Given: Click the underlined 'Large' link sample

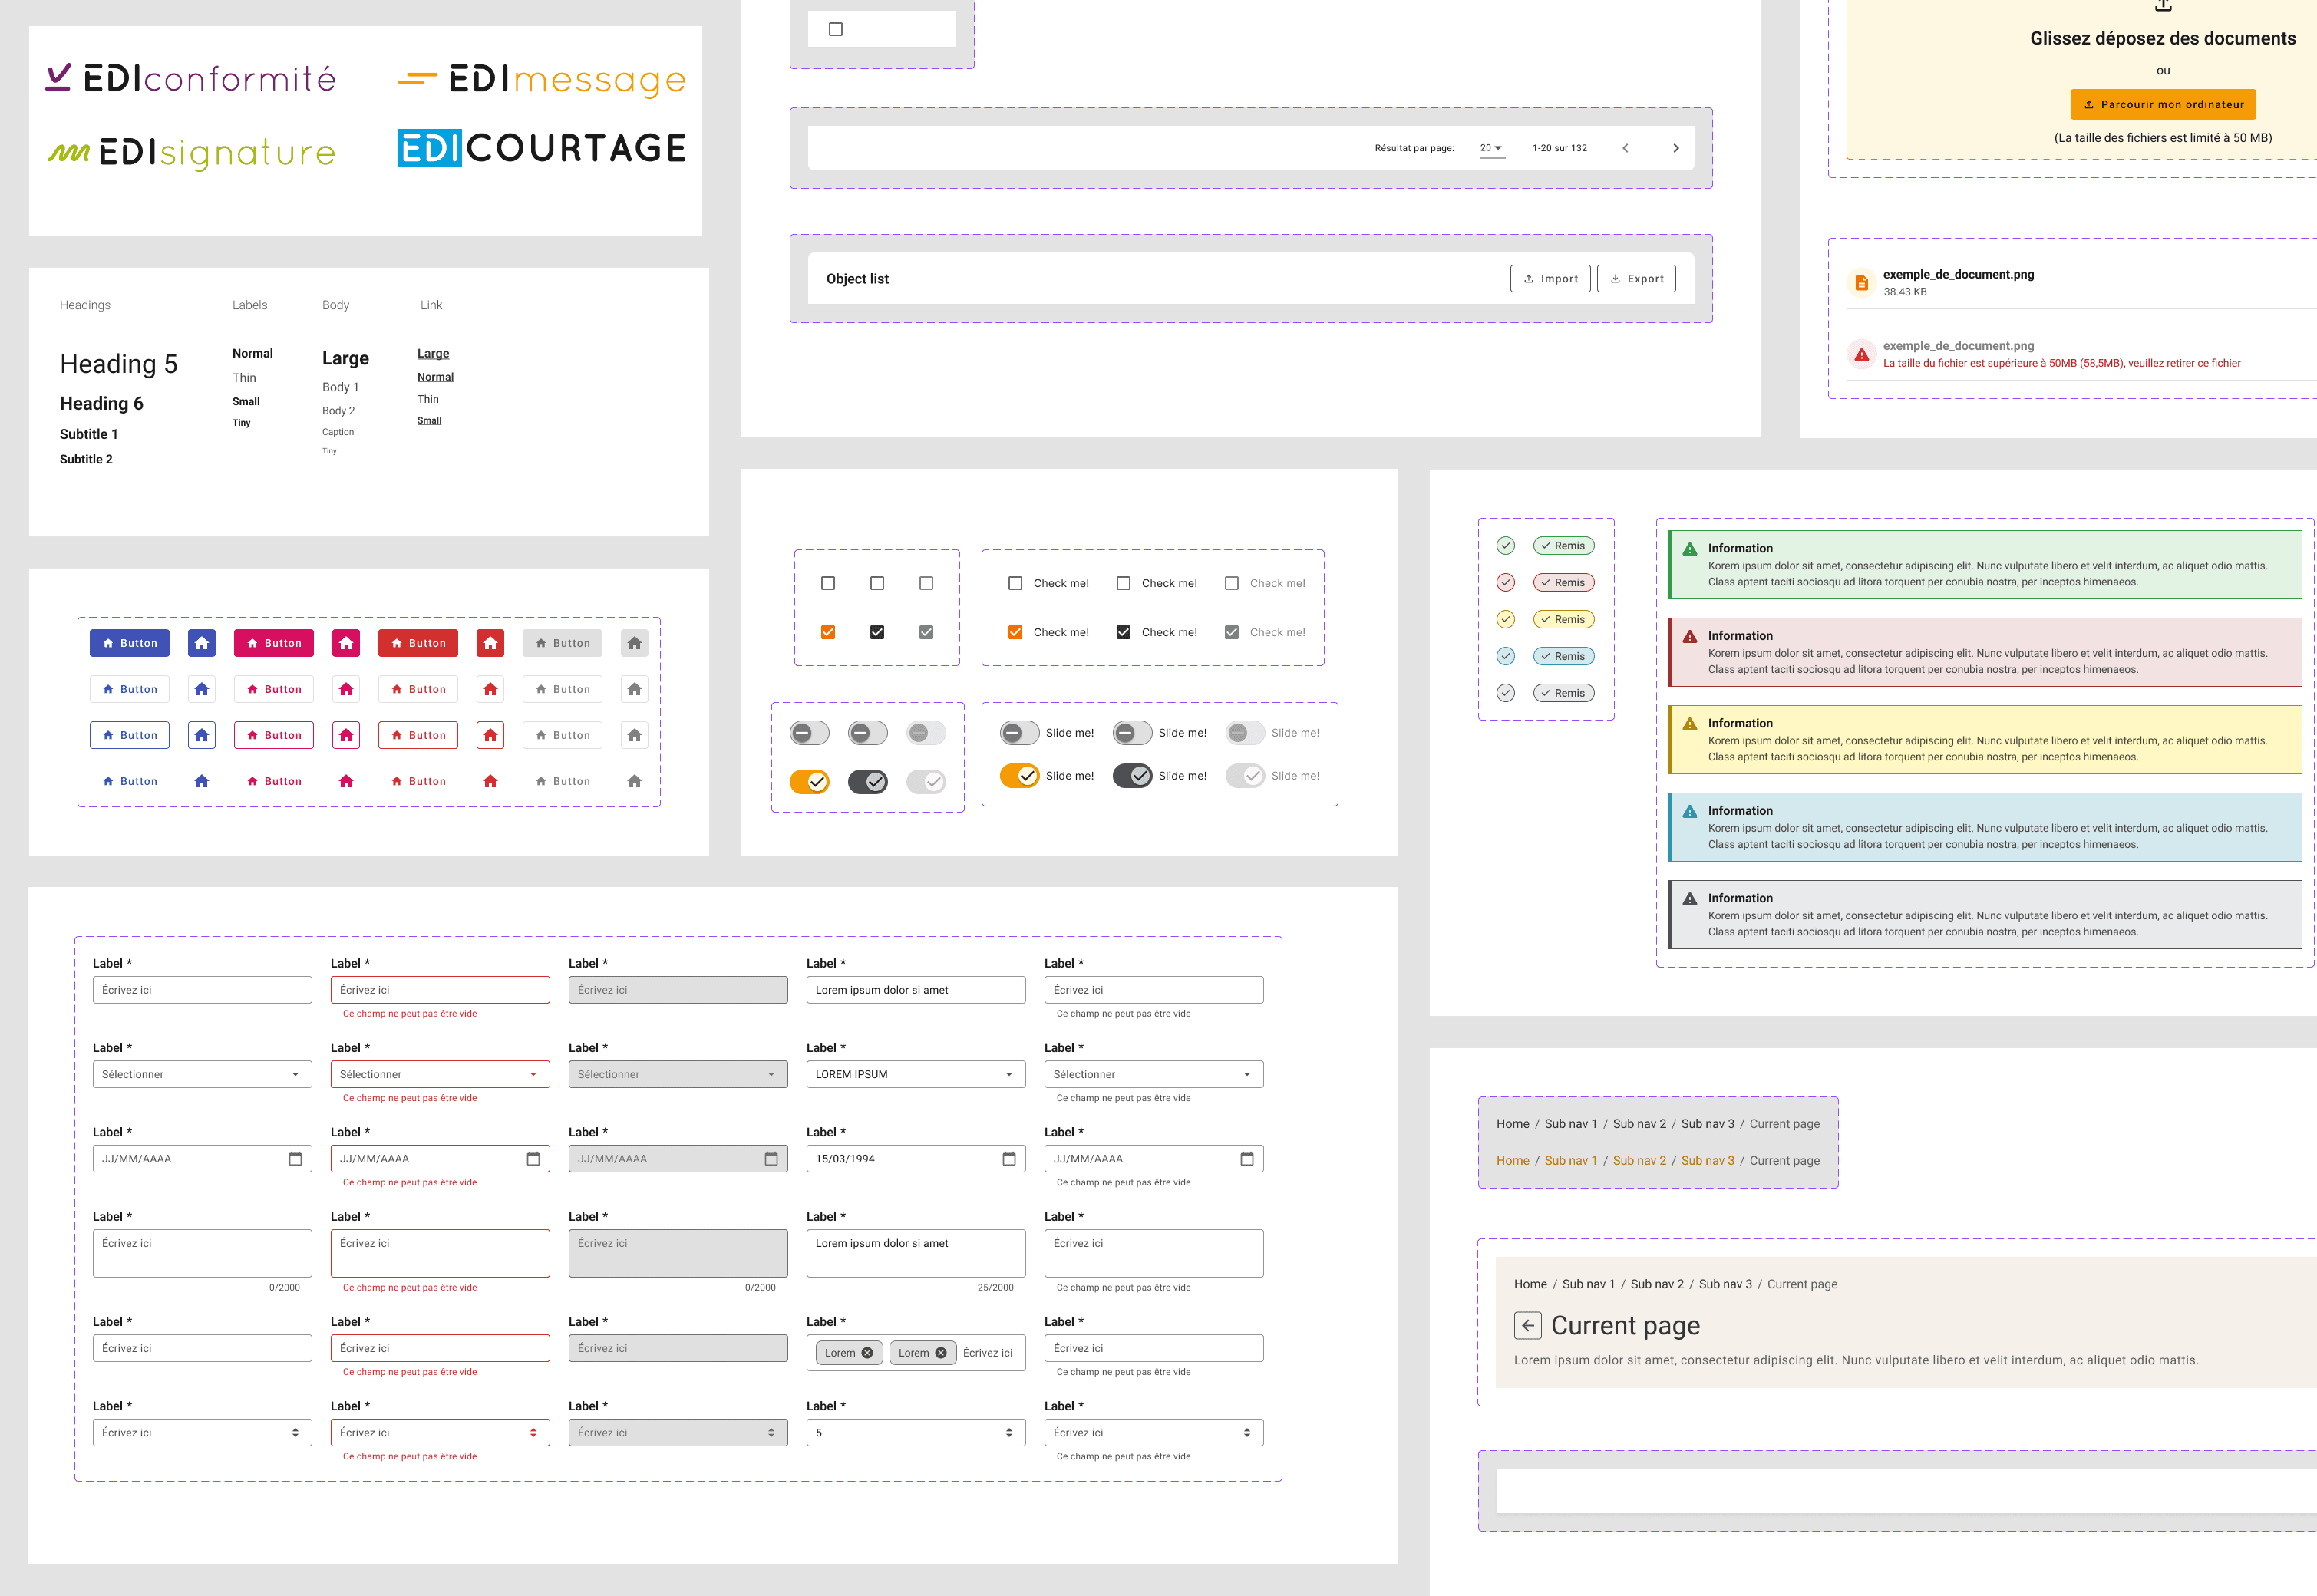Looking at the screenshot, I should pyautogui.click(x=433, y=354).
